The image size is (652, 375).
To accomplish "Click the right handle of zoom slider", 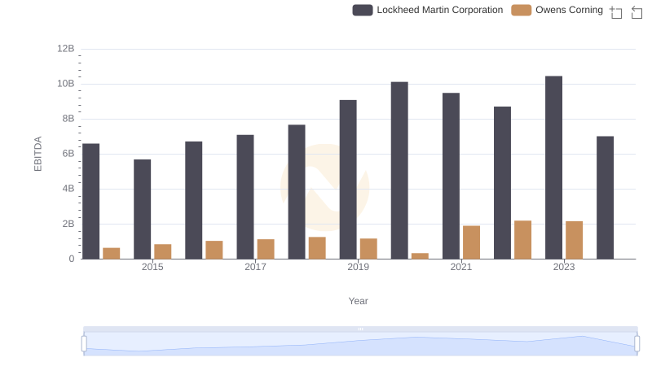I will point(637,343).
